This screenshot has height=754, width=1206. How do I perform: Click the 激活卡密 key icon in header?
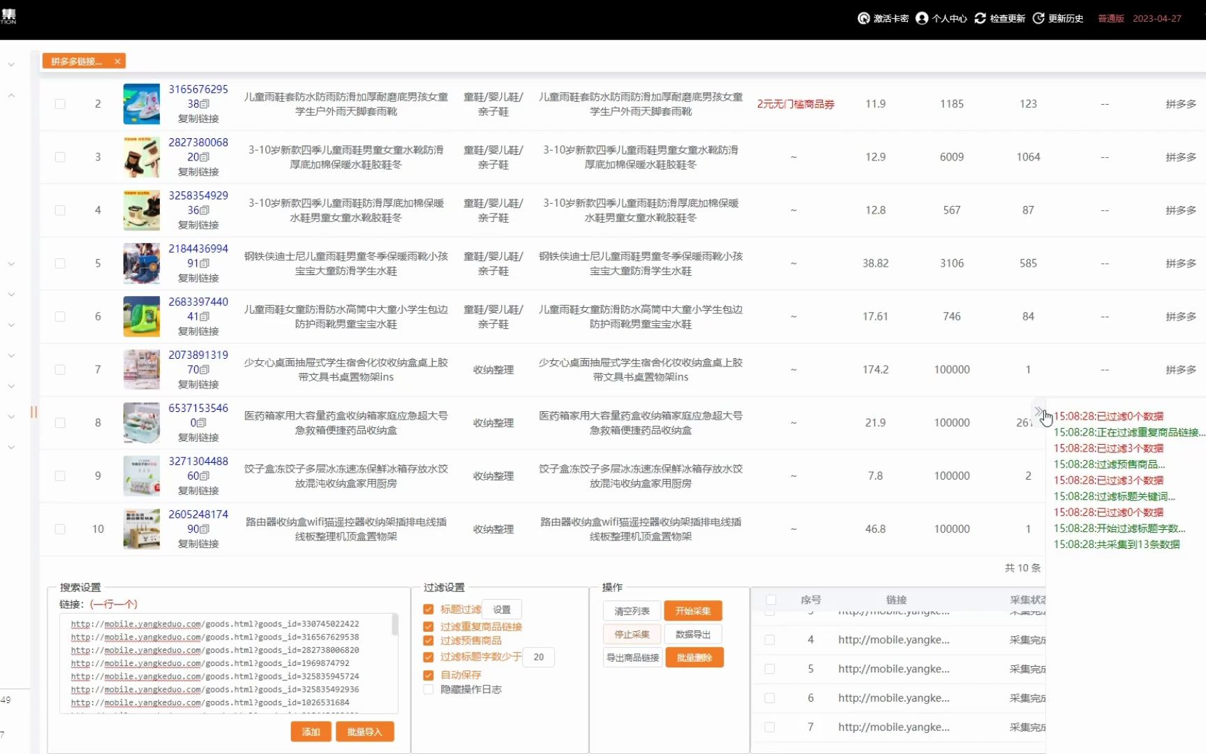click(863, 18)
